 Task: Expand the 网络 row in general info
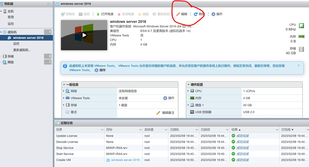coord(64,91)
